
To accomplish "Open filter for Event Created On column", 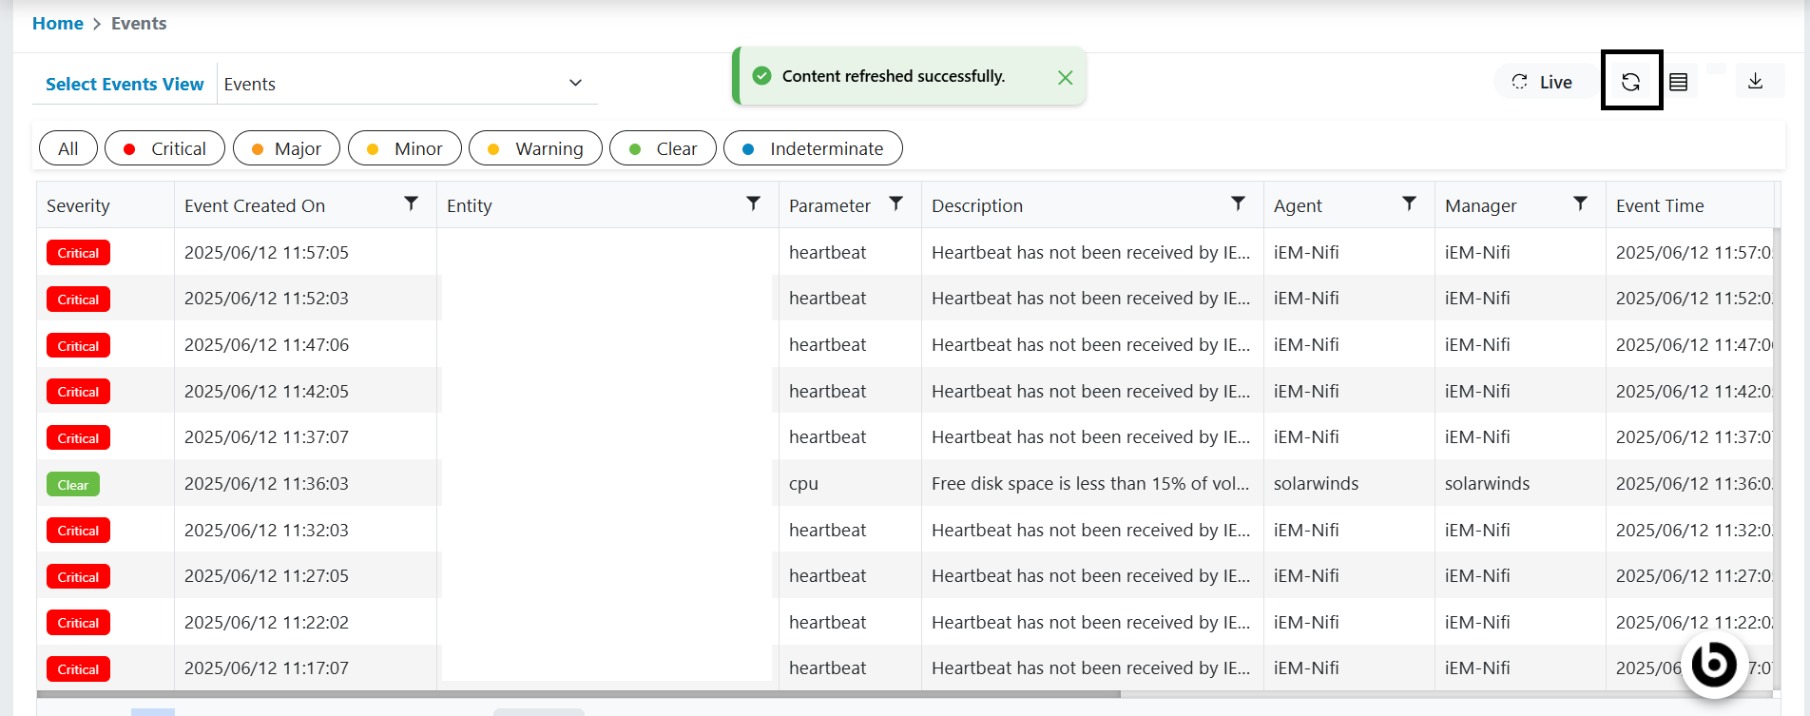I will tap(411, 203).
